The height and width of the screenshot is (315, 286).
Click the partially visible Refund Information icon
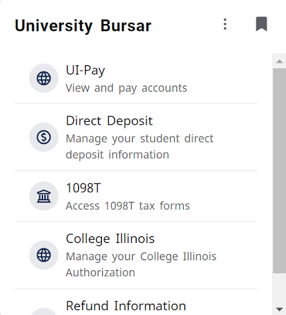point(44,311)
